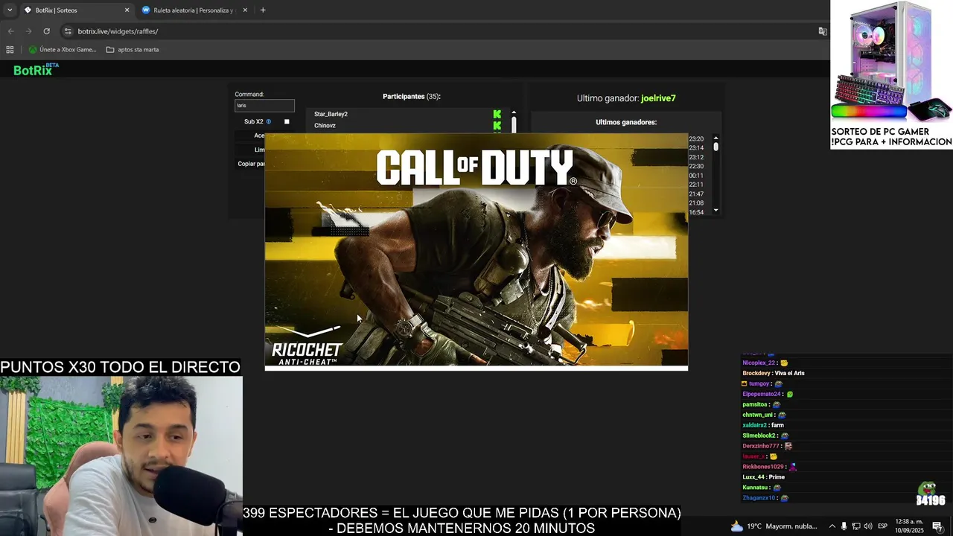Open the tab search dropdown arrow

coord(10,10)
